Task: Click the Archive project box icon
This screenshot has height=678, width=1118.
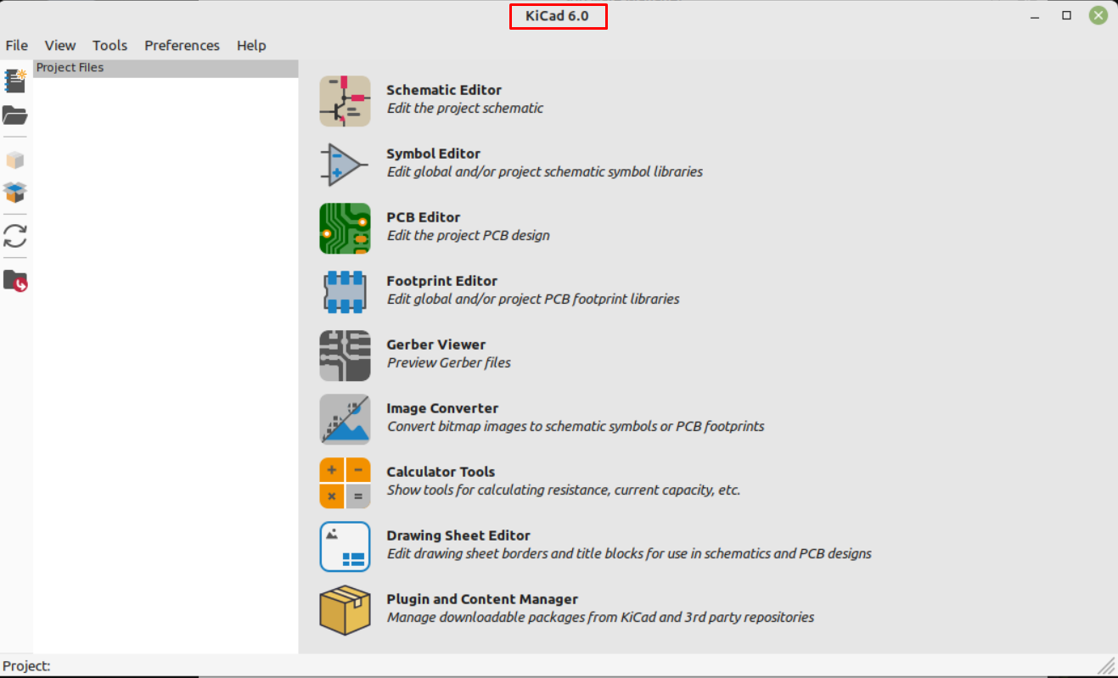Action: pyautogui.click(x=15, y=160)
